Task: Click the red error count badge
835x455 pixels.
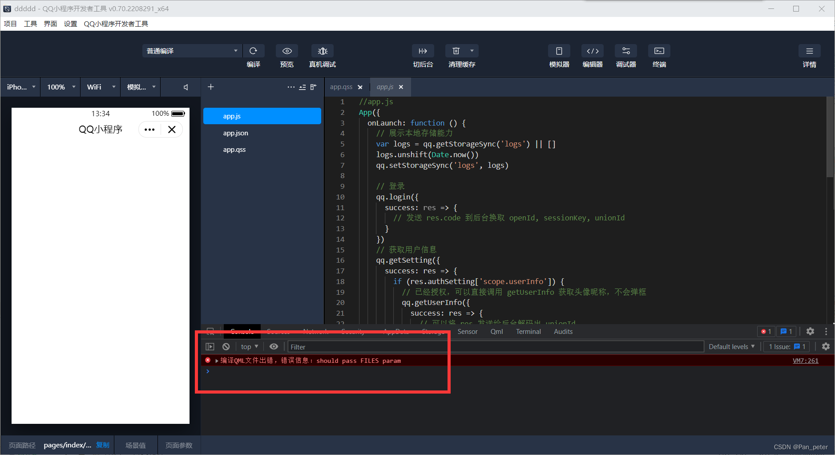Action: pyautogui.click(x=766, y=331)
